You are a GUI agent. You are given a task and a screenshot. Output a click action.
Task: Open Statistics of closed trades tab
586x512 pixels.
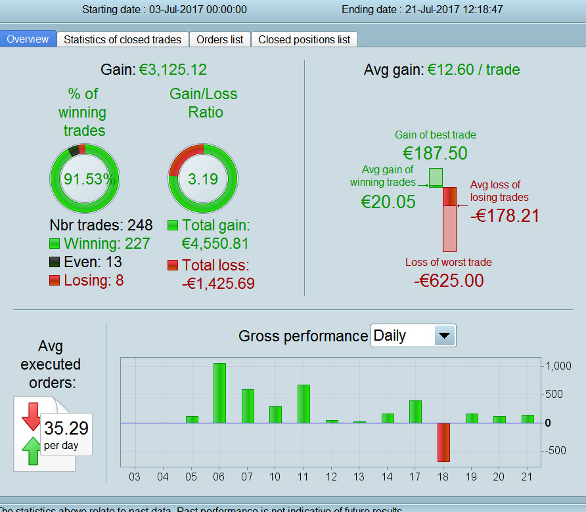(x=122, y=39)
